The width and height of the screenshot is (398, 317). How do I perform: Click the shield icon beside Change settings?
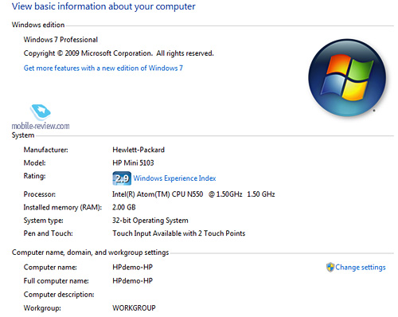(330, 267)
